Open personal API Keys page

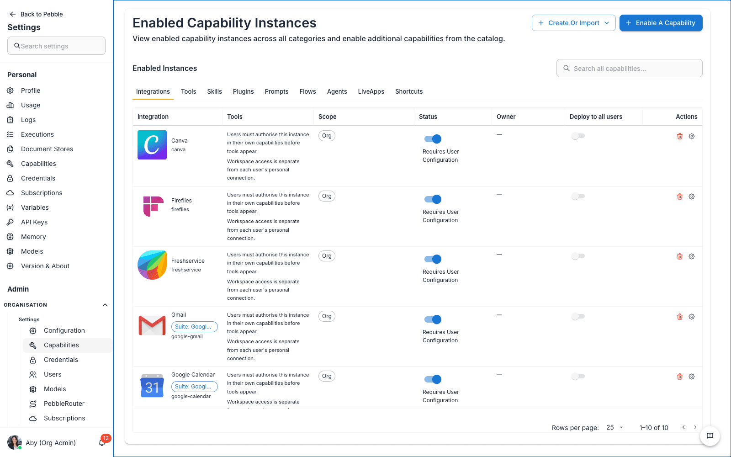click(x=34, y=222)
